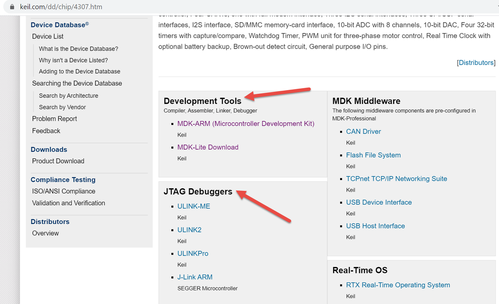This screenshot has width=499, height=304.
Task: Open the J-Link ARM link
Action: (195, 277)
